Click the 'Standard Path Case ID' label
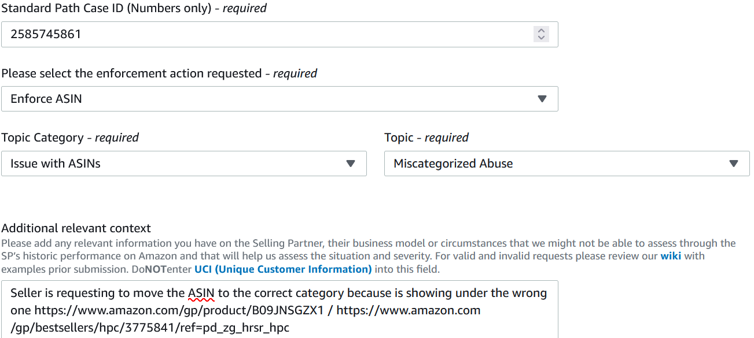Screen dimensions: 754x338 click(111, 8)
